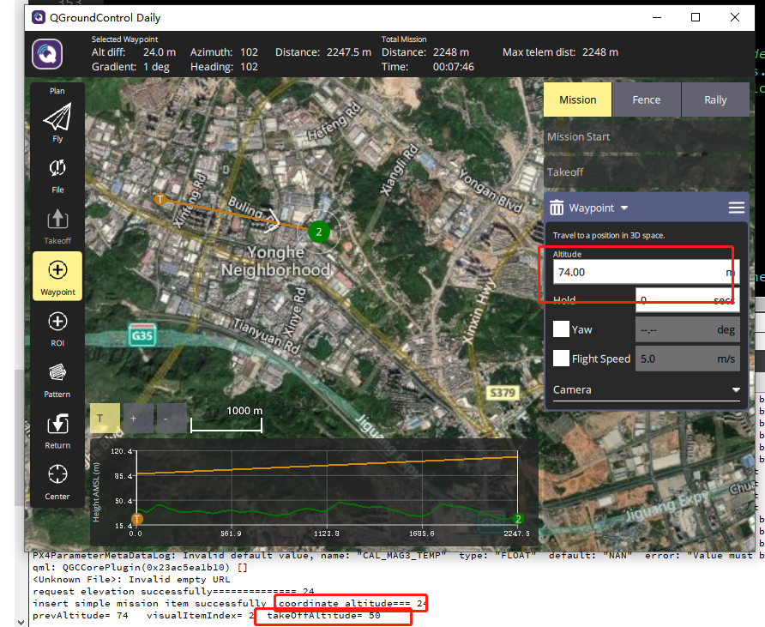The height and width of the screenshot is (627, 765).
Task: Open the waypoint hamburger options menu
Action: [x=736, y=208]
